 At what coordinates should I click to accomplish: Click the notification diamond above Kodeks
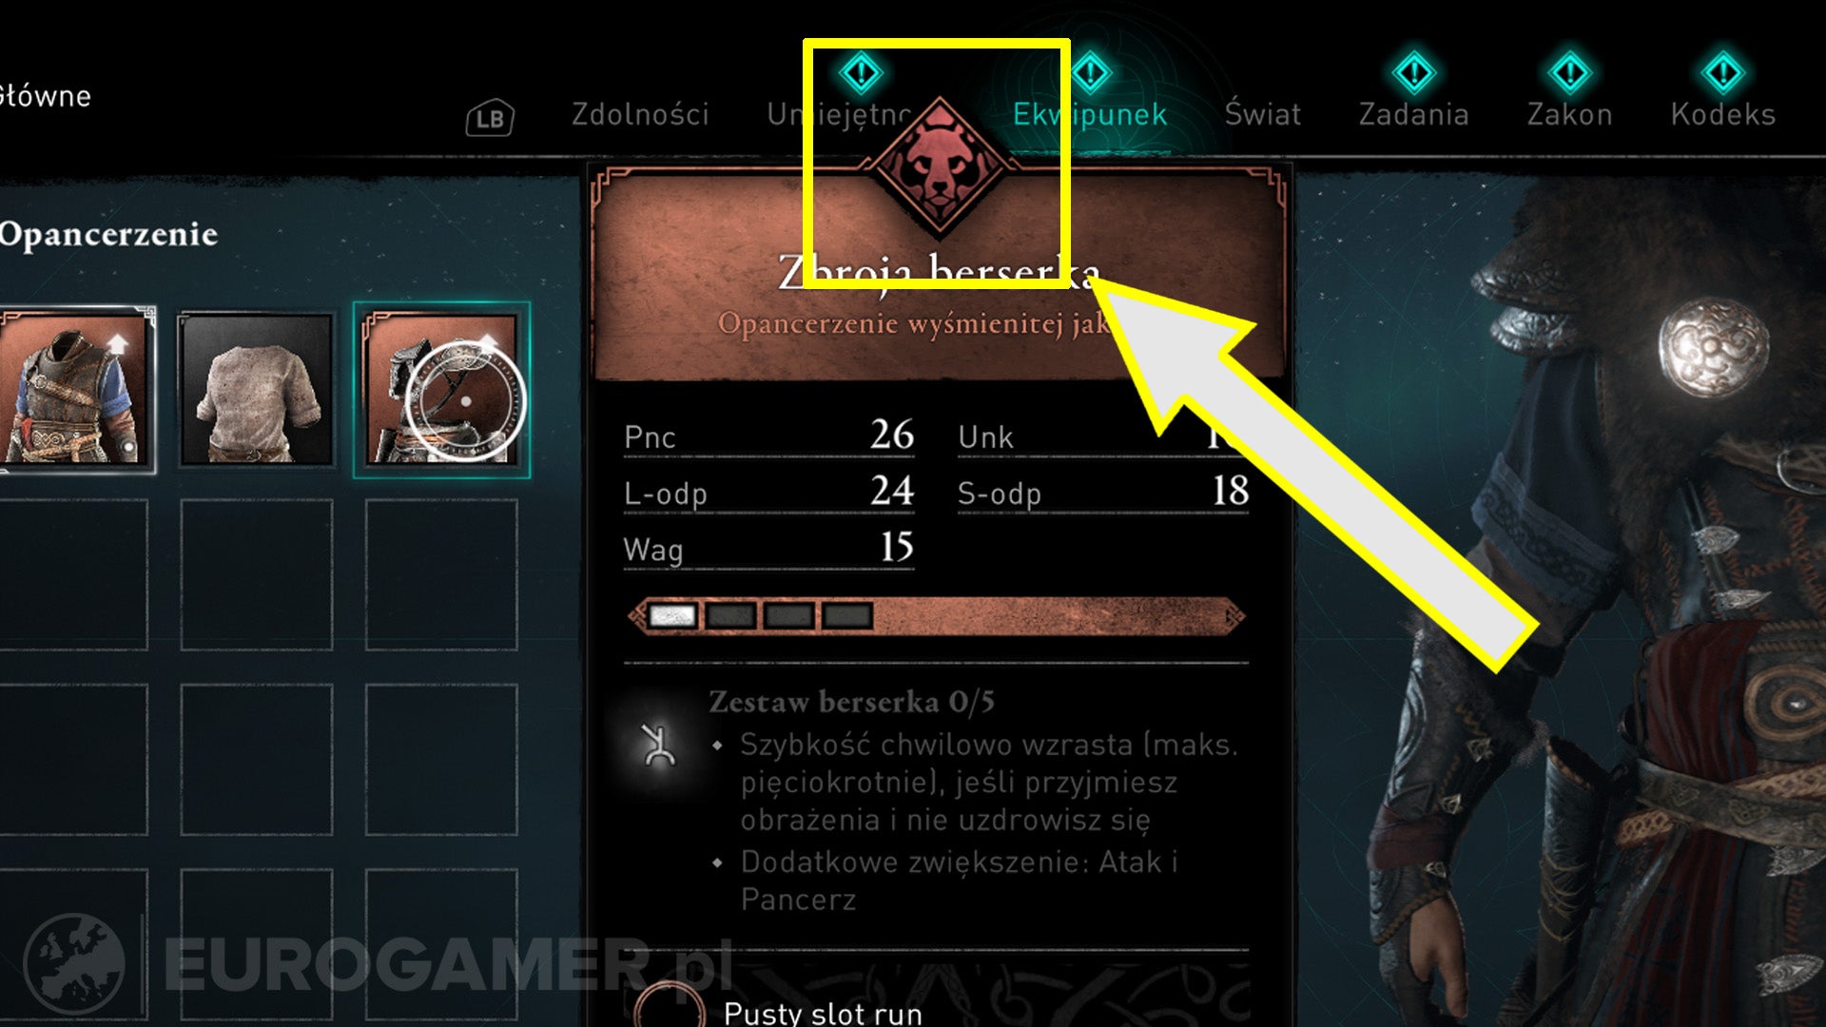coord(1722,72)
